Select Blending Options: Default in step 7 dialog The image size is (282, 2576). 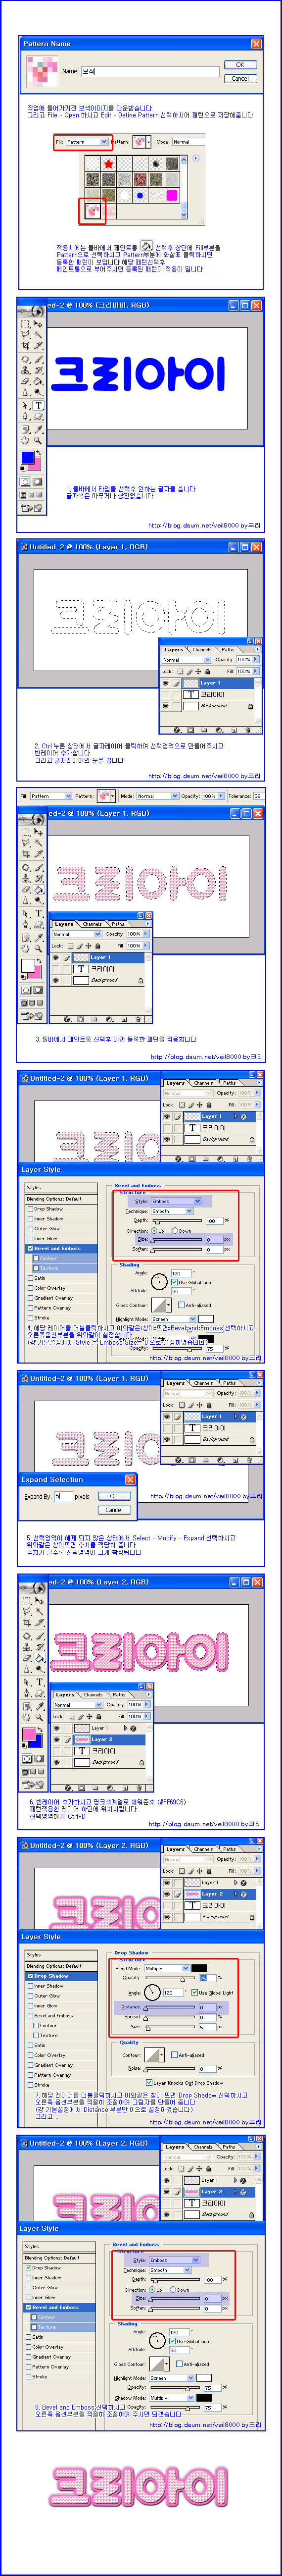[62, 1967]
